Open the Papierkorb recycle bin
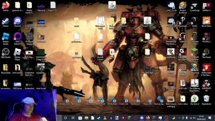This screenshot has height=121, width=215. (x=206, y=100)
